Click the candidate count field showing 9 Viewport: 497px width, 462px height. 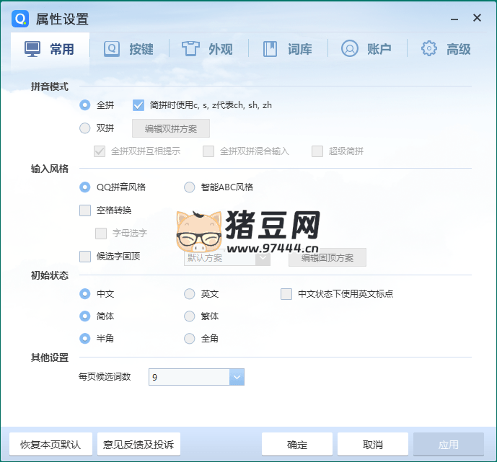(x=189, y=377)
